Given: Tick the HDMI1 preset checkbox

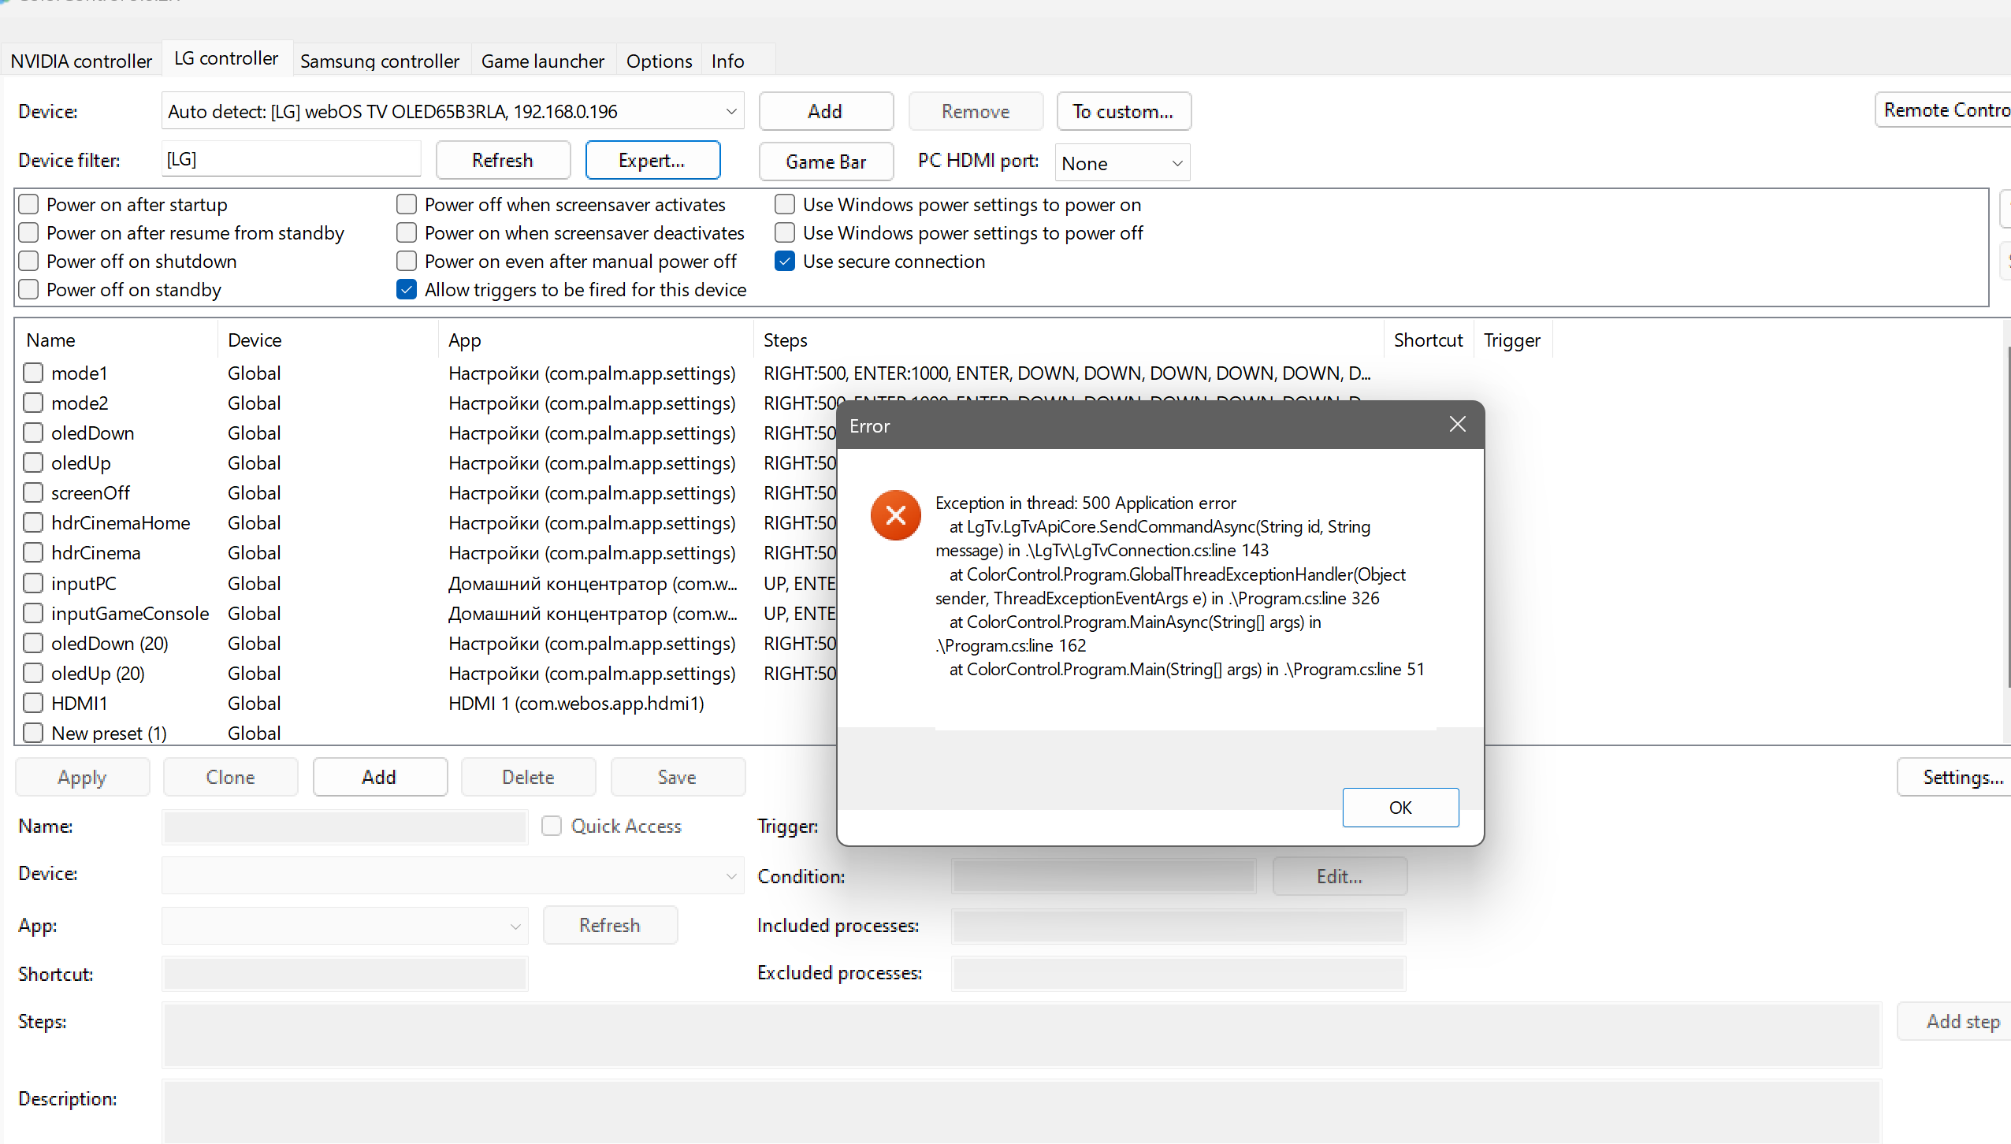Looking at the screenshot, I should coord(33,703).
